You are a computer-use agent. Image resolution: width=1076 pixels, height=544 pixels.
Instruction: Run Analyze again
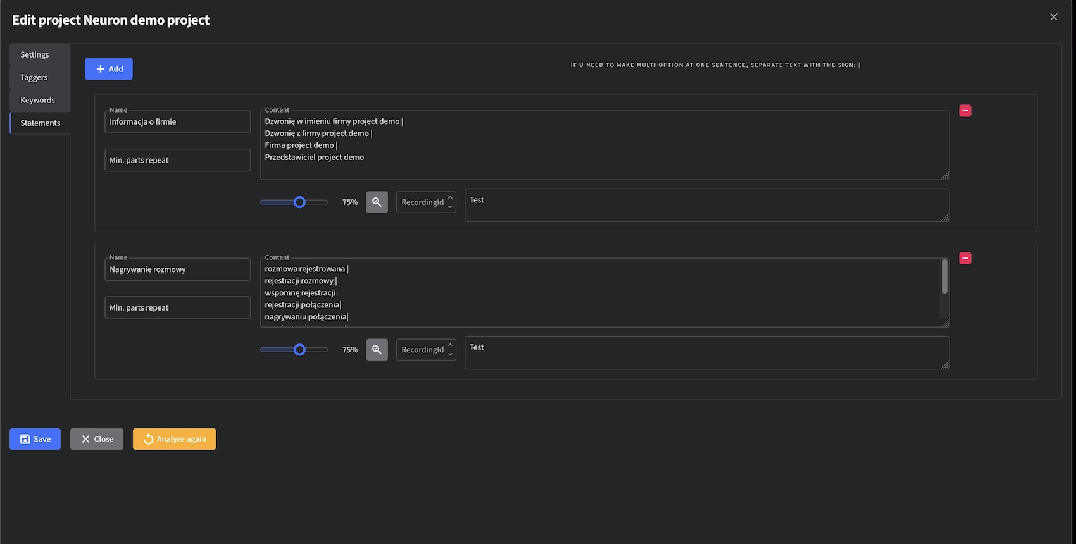tap(174, 439)
